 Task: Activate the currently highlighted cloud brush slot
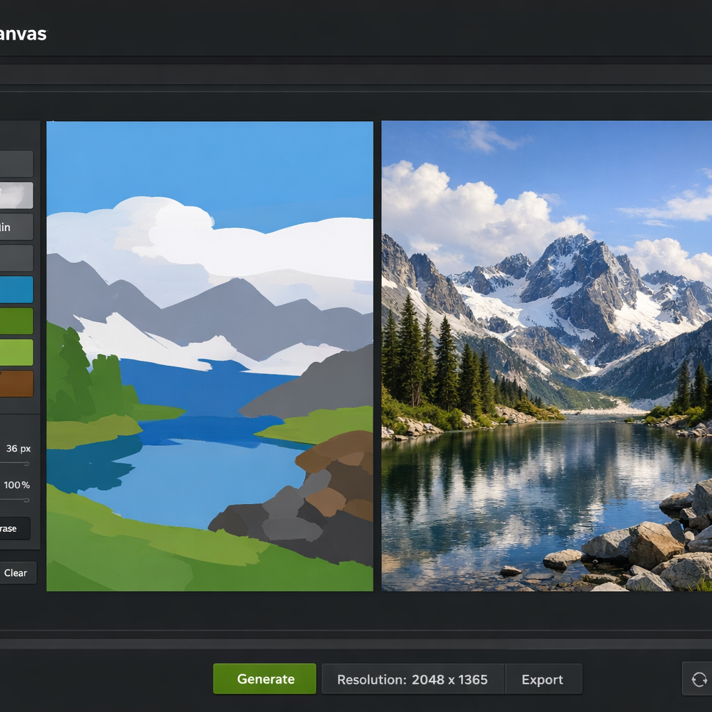[x=14, y=195]
